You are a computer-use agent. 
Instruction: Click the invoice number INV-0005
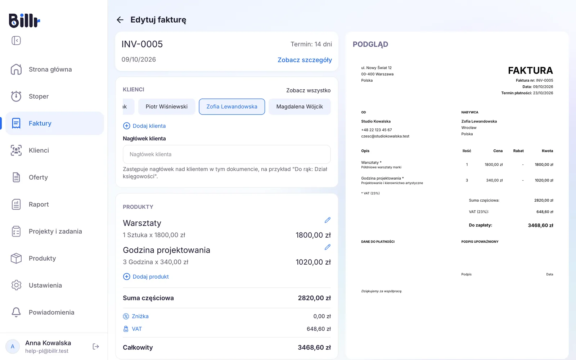point(142,44)
